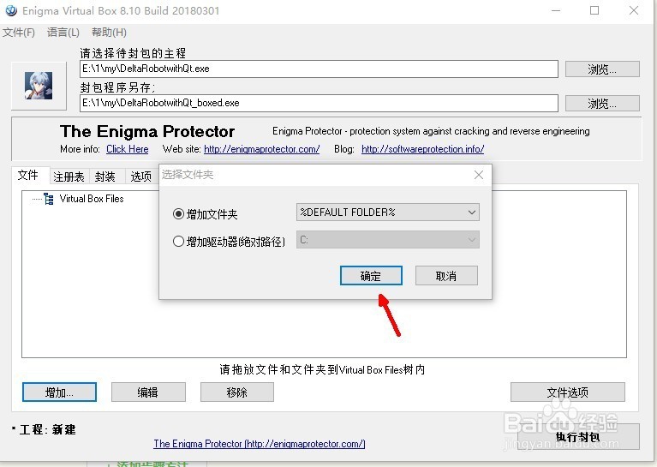The height and width of the screenshot is (467, 657).
Task: Click the Virtual Box Files tree icon
Action: tap(49, 199)
